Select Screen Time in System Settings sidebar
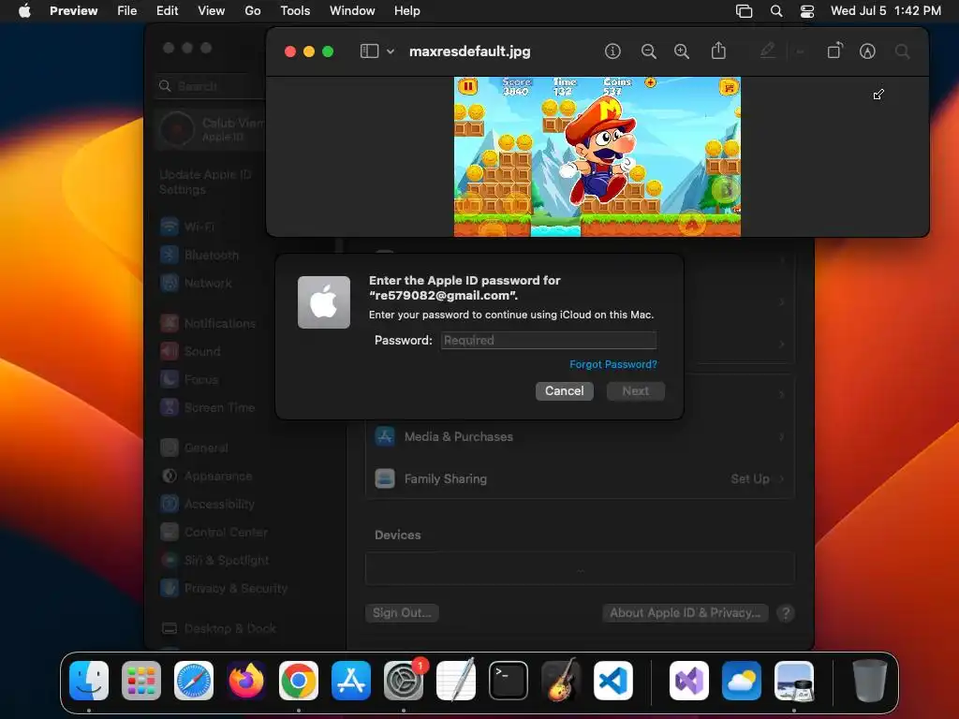The image size is (959, 719). pyautogui.click(x=219, y=408)
